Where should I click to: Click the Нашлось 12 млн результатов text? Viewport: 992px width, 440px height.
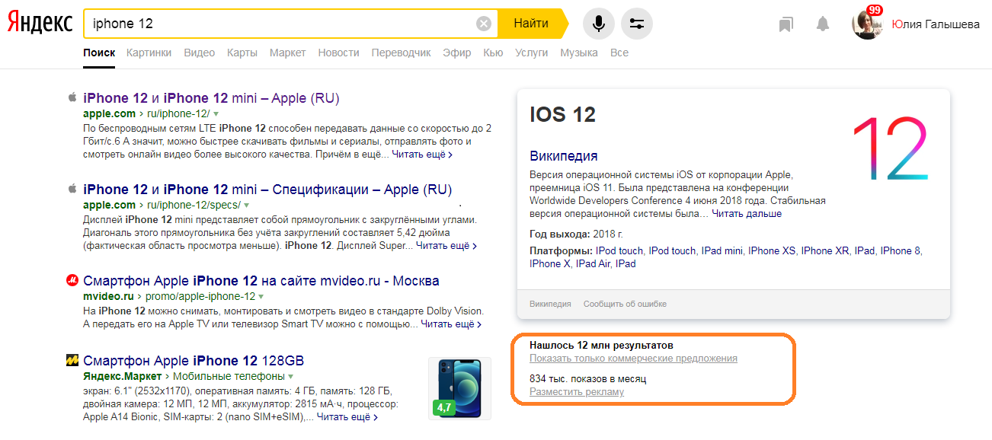pyautogui.click(x=601, y=345)
